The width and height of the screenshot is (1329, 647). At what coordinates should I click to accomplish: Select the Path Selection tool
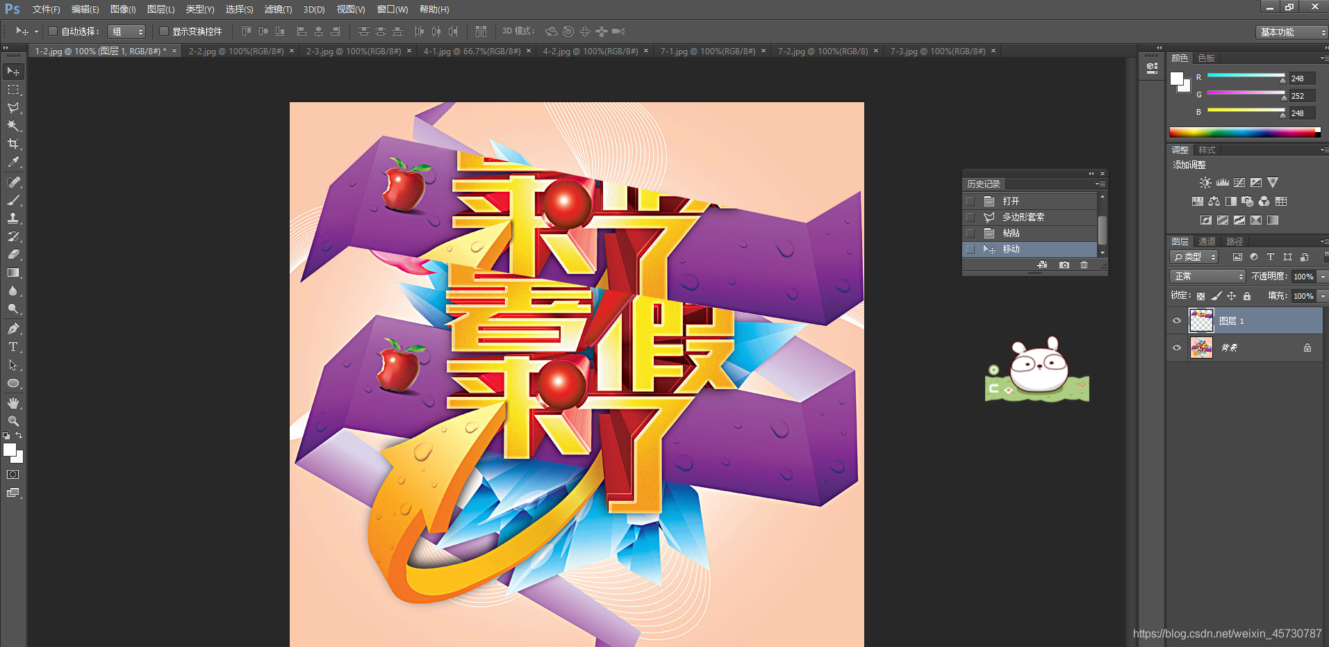click(13, 365)
